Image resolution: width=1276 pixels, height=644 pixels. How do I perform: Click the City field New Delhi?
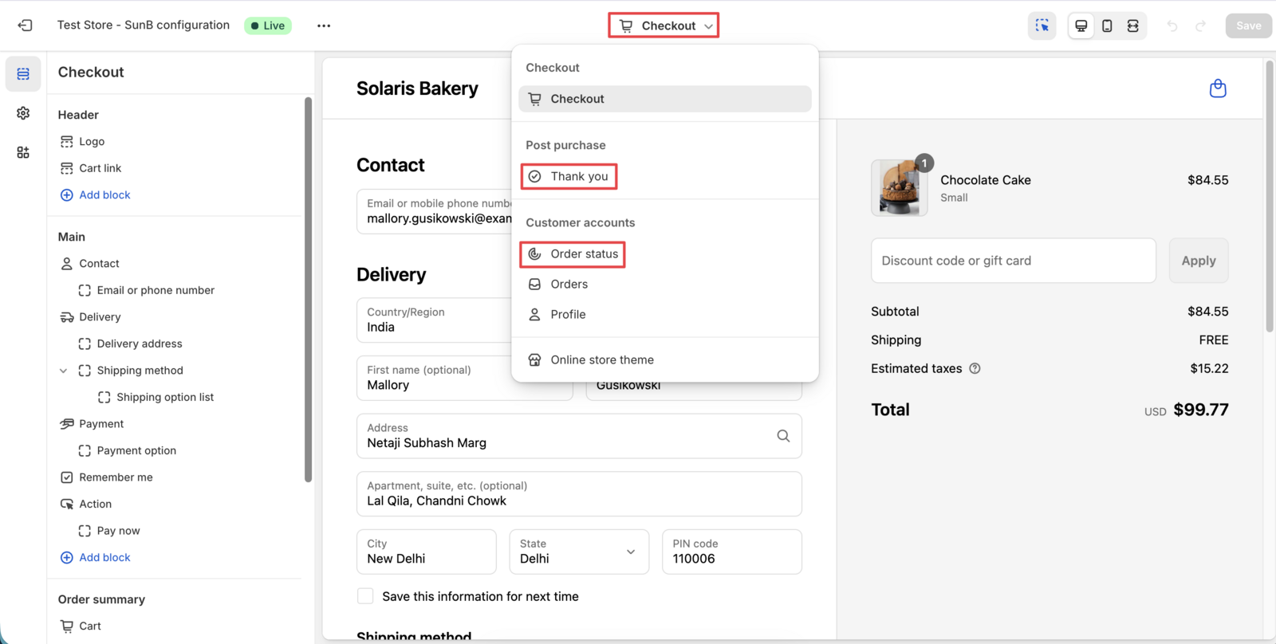pyautogui.click(x=427, y=552)
